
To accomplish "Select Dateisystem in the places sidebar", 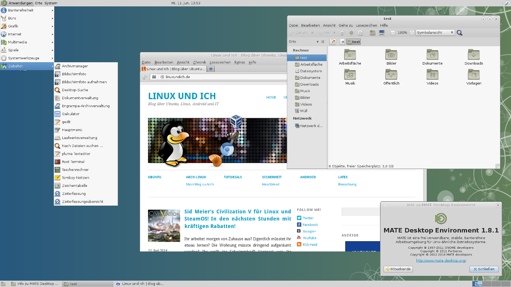I will tap(307, 71).
